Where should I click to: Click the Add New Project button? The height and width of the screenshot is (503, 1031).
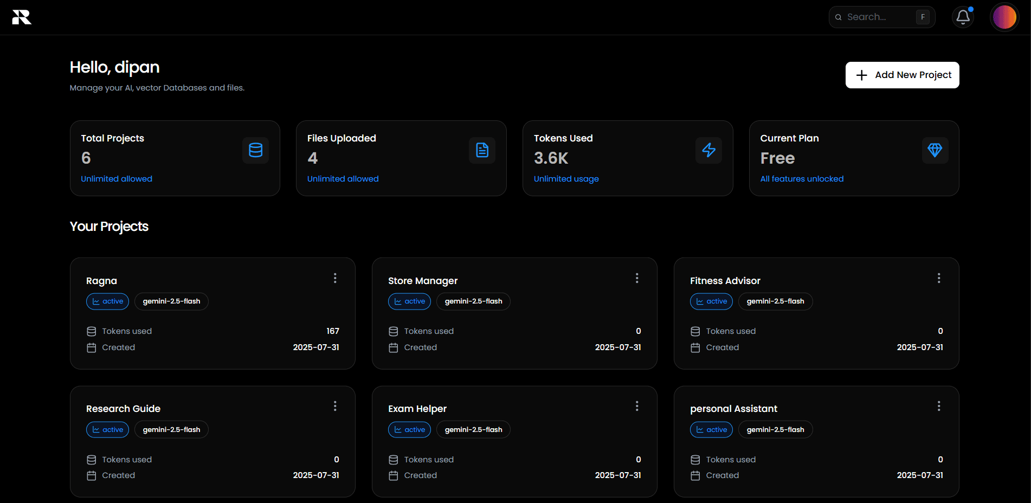click(902, 75)
